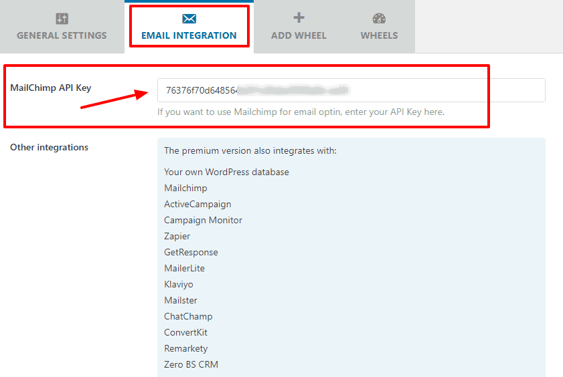
Task: Go to the Wheels tab label
Action: 379,35
